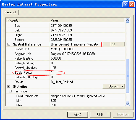Viewport: 136px width, 120px height.
Task: Click the scrollbar up arrow
Action: tap(128, 20)
